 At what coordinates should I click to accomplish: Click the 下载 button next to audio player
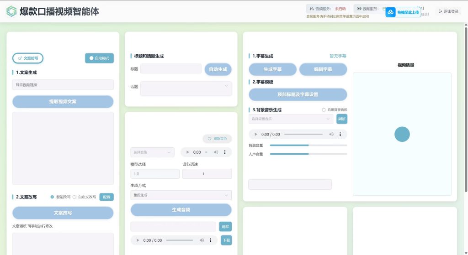(x=226, y=240)
